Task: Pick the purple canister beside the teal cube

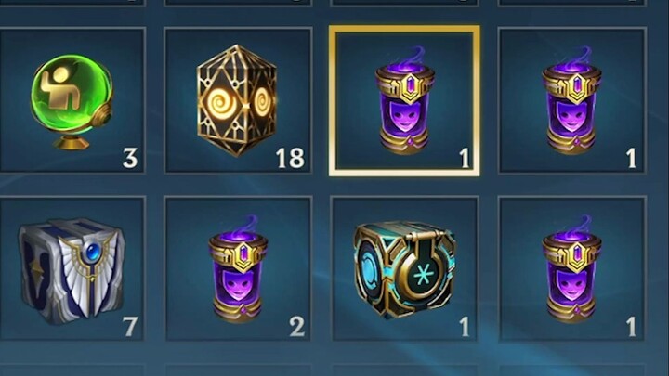Action: point(571,269)
